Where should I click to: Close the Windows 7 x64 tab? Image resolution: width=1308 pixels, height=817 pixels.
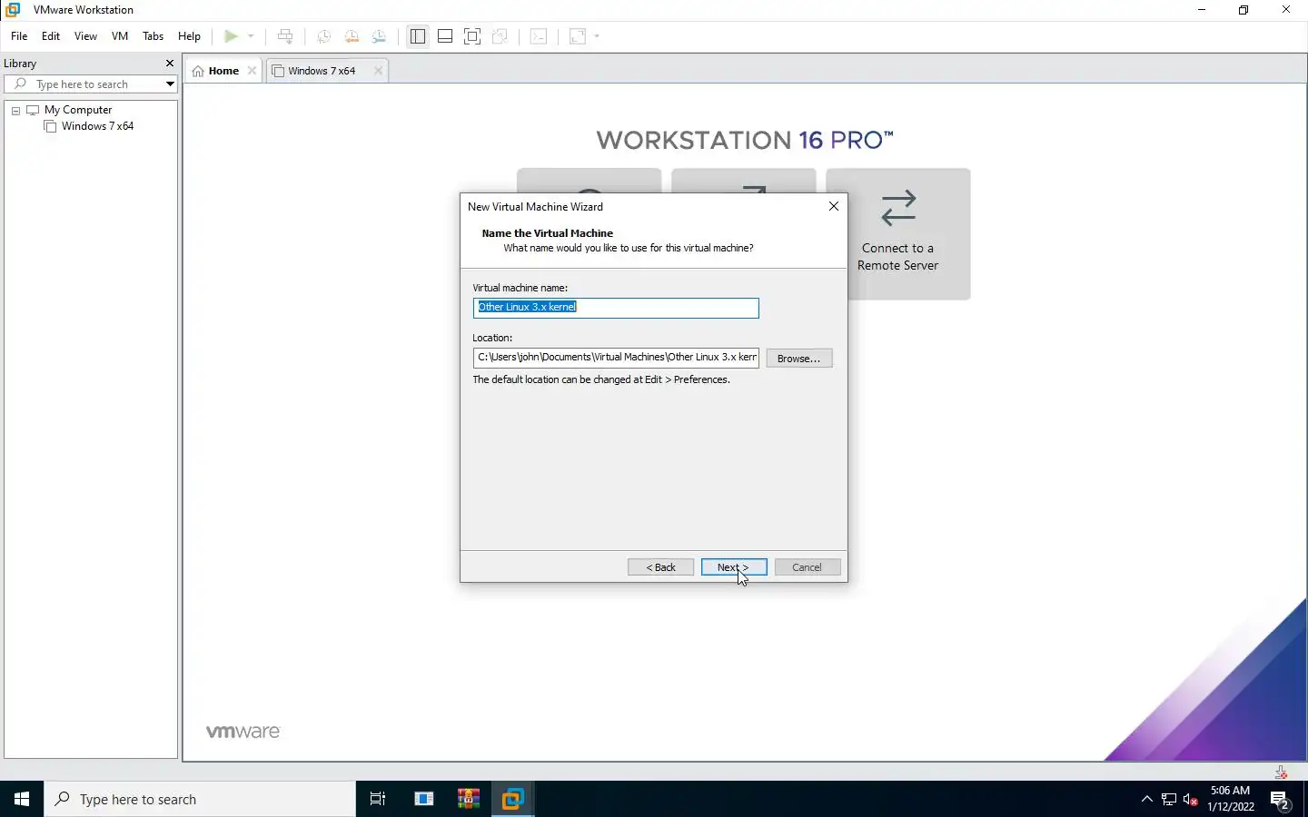378,71
